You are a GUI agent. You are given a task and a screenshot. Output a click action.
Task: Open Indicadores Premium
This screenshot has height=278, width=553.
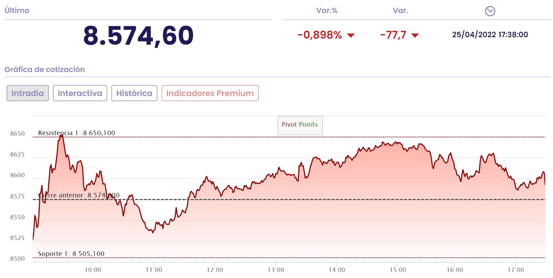pyautogui.click(x=210, y=93)
